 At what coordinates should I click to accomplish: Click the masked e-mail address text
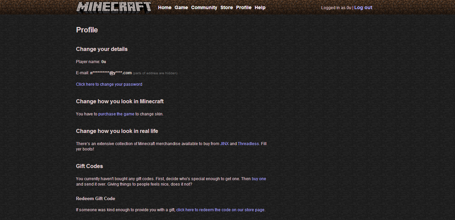pyautogui.click(x=111, y=73)
